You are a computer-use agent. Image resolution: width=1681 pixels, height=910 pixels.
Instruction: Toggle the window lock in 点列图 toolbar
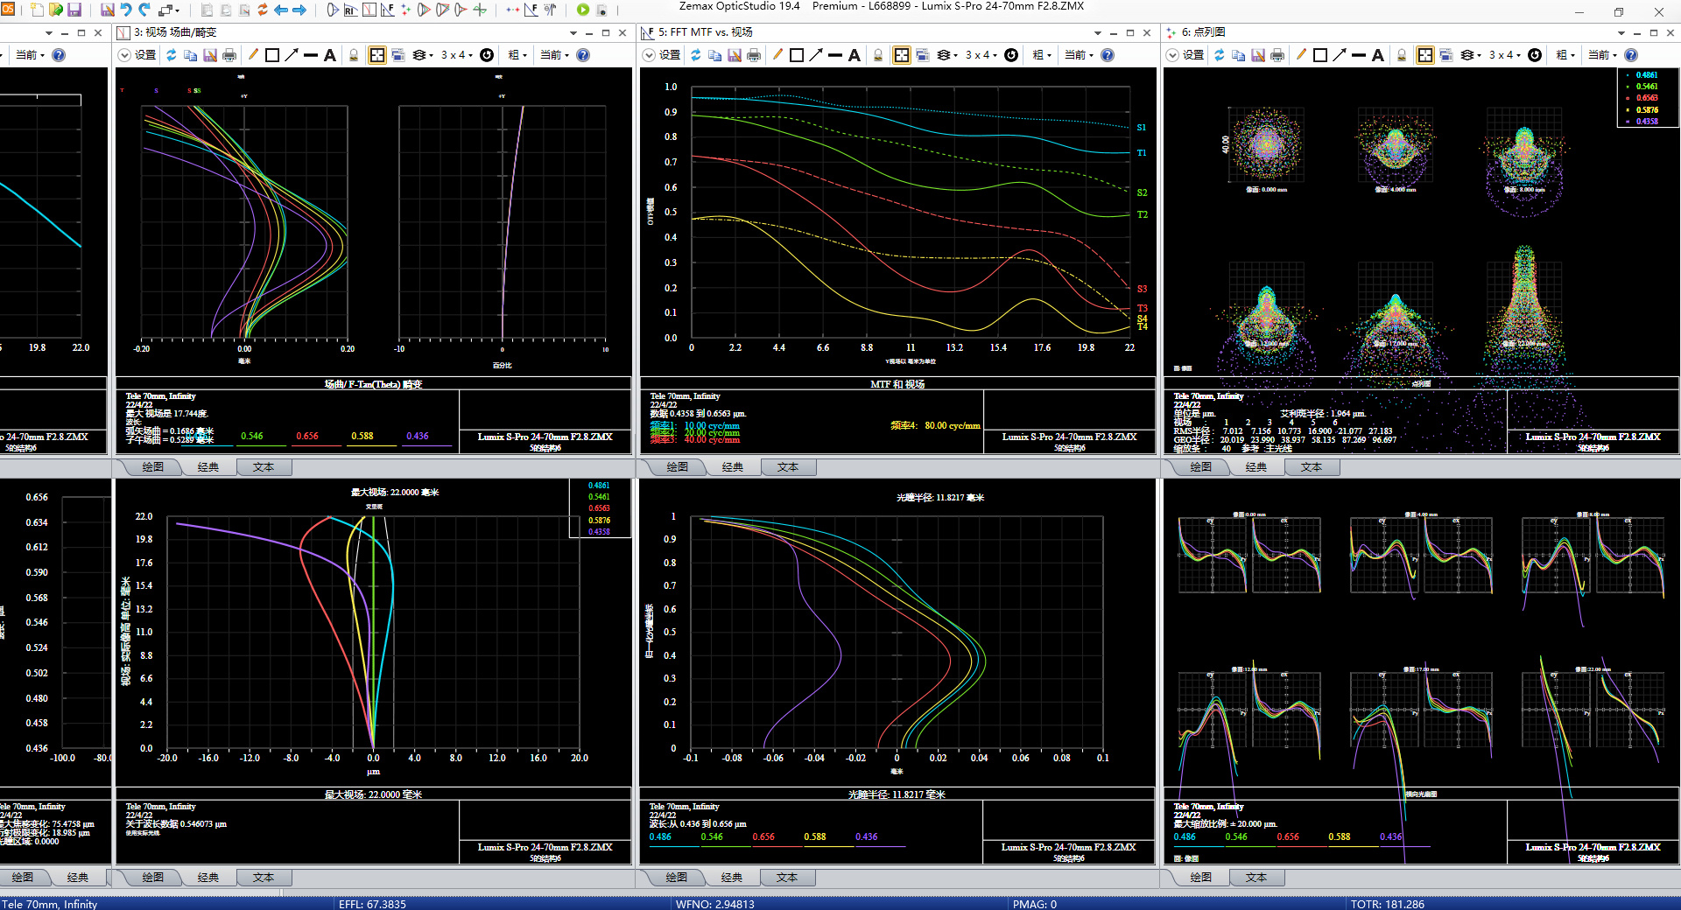(1402, 55)
